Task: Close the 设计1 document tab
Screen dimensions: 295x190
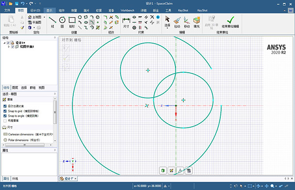Action: tap(75, 179)
